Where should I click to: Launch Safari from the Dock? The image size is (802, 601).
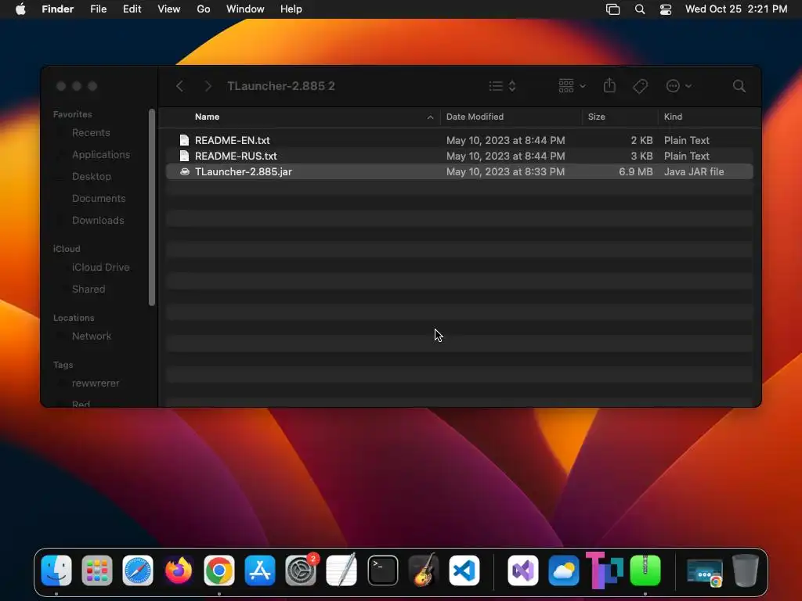coord(138,570)
